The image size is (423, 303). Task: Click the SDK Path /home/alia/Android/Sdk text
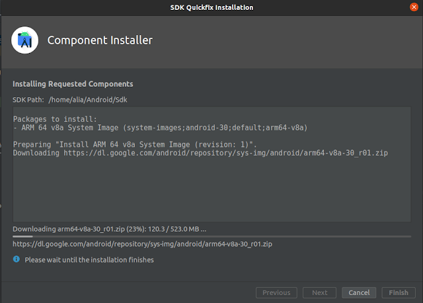point(70,100)
